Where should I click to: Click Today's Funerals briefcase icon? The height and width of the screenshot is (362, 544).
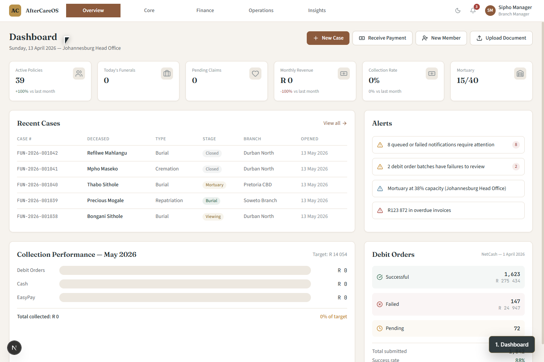pos(167,74)
